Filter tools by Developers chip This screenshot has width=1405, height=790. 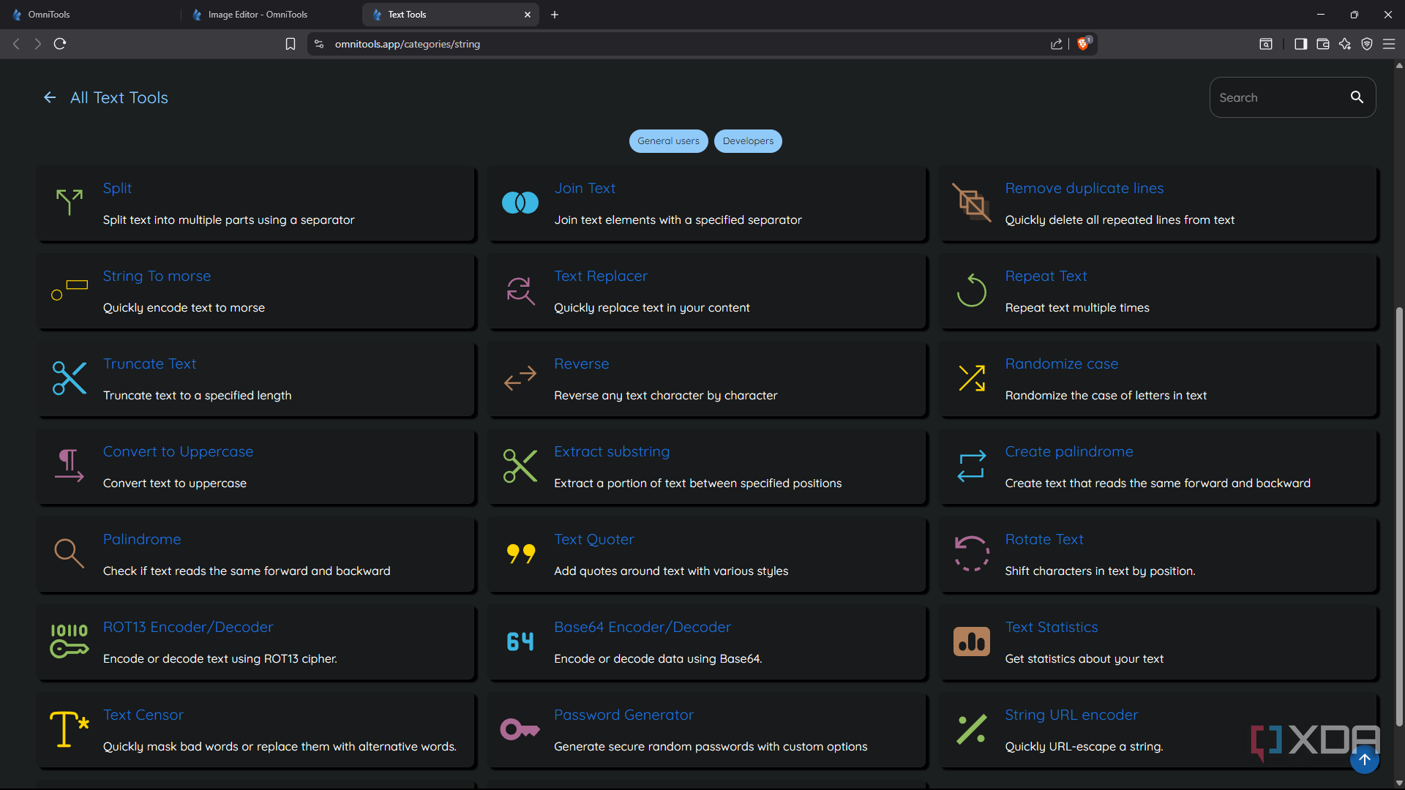click(x=748, y=141)
